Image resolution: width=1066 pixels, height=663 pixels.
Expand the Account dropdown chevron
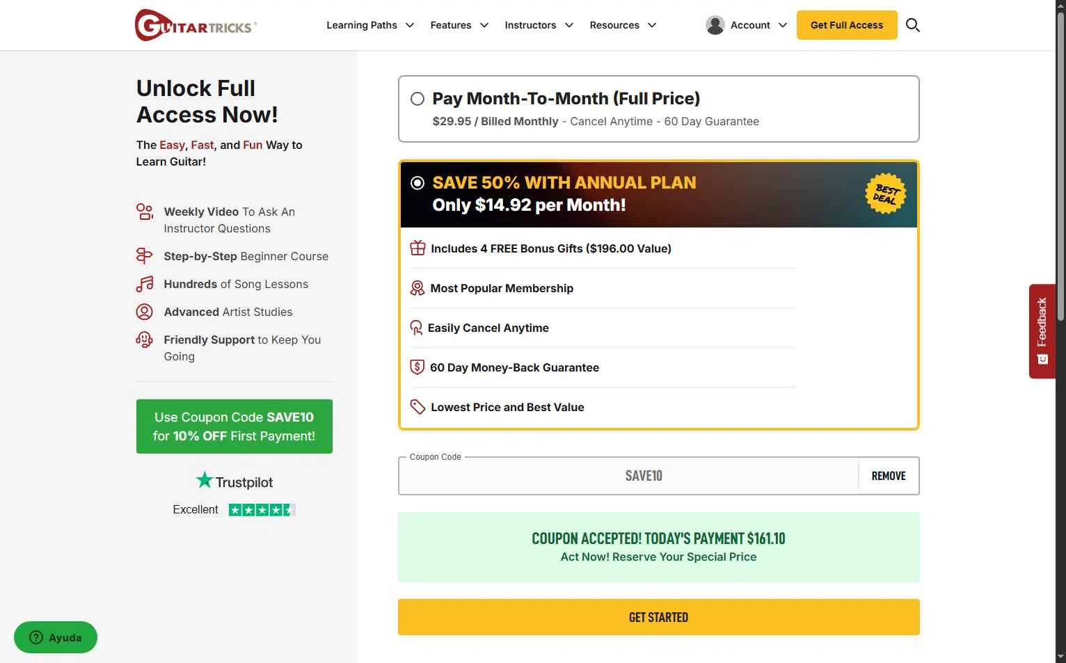(783, 25)
